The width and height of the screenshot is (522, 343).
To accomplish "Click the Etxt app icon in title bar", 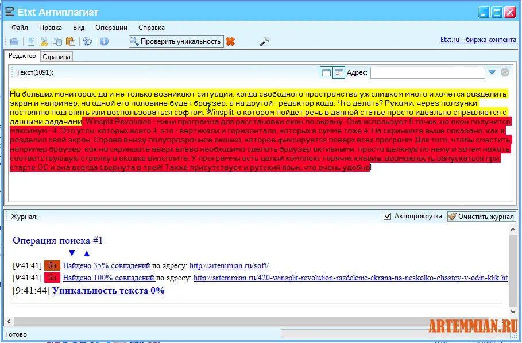I will (x=10, y=12).
